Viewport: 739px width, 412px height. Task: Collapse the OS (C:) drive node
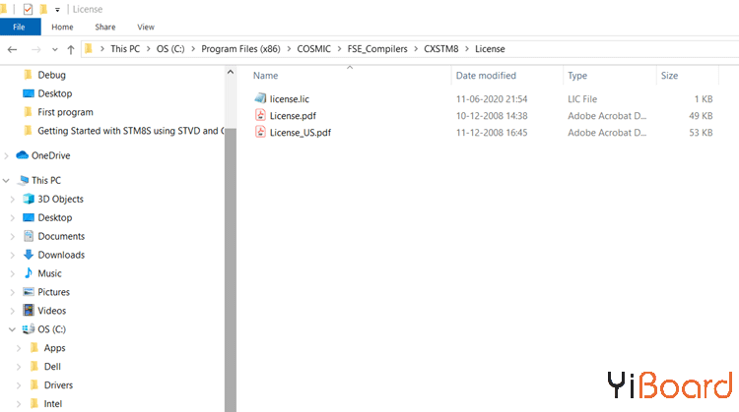click(x=12, y=329)
